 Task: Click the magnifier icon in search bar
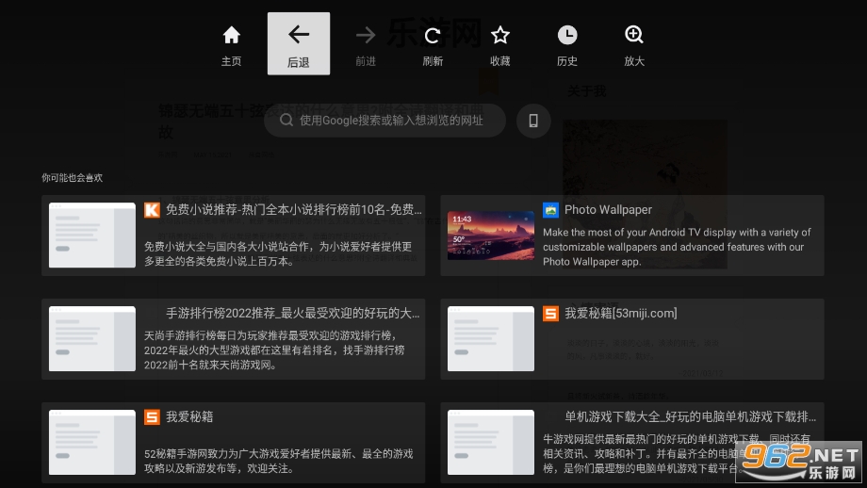click(x=286, y=120)
